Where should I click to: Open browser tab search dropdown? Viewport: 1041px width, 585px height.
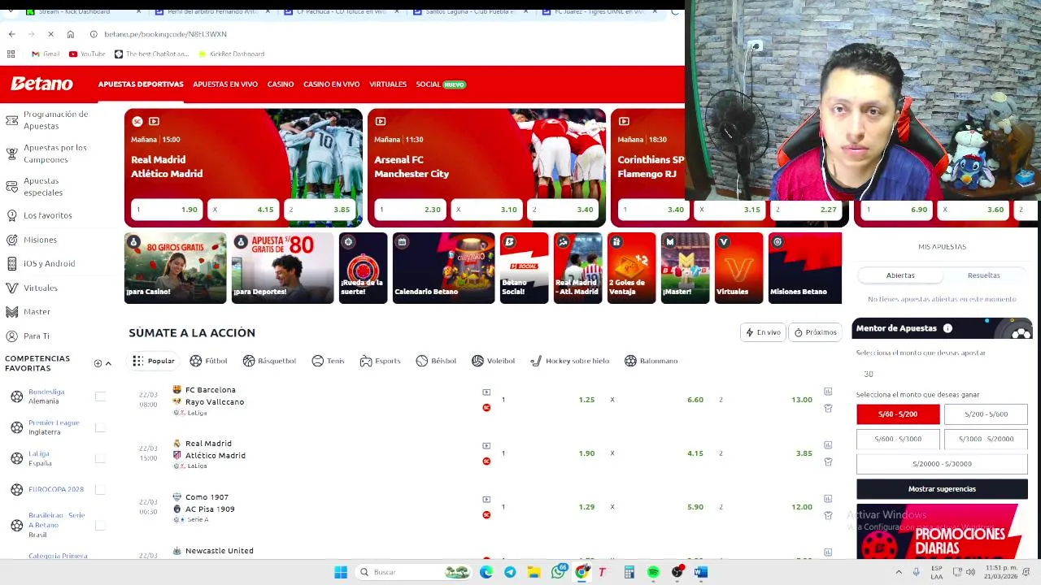point(10,11)
